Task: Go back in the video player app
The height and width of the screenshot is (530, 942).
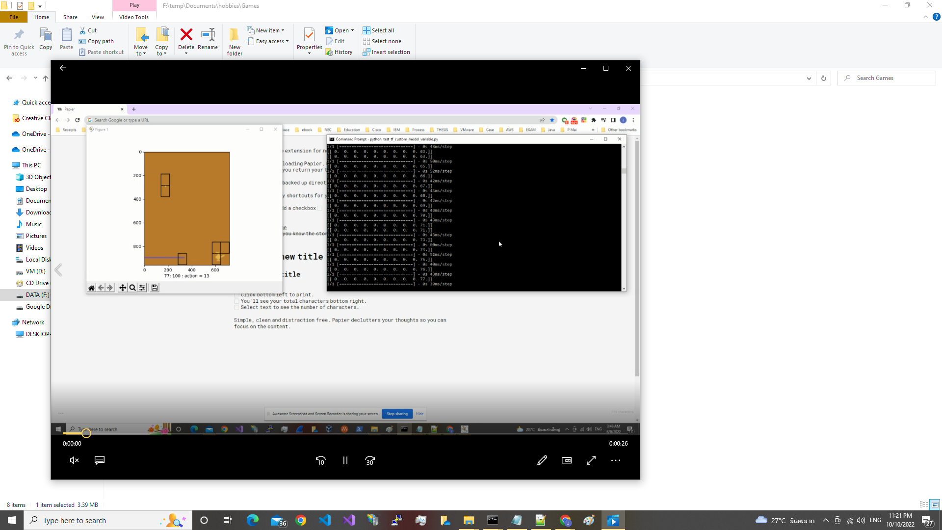Action: 63,68
